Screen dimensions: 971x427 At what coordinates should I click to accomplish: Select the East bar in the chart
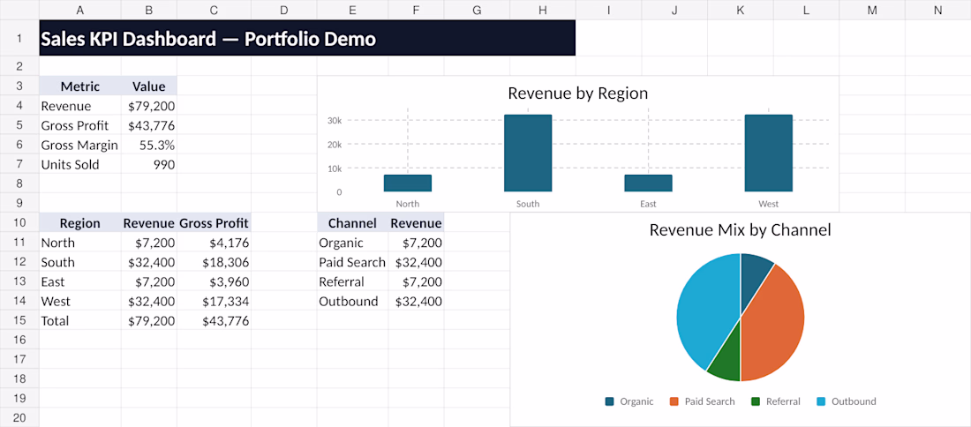point(648,184)
